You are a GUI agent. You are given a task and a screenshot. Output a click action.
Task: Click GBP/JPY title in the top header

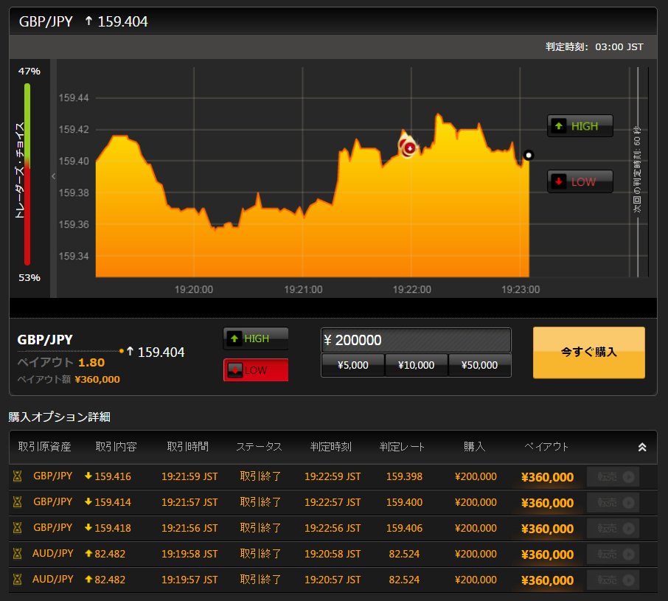[46, 21]
